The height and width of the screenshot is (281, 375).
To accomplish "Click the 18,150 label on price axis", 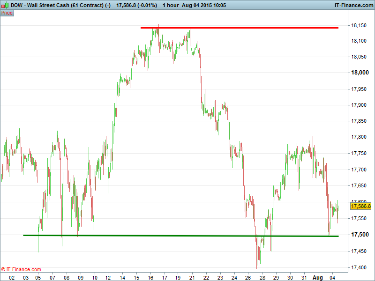I will pos(359,25).
